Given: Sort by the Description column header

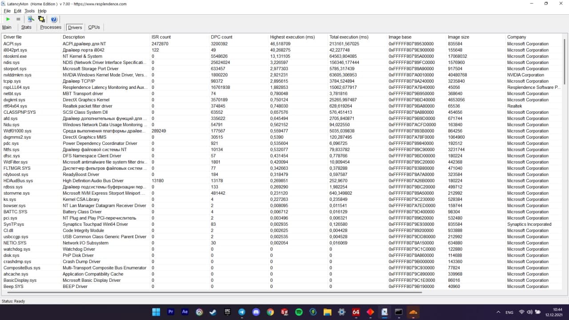Looking at the screenshot, I should [x=105, y=37].
